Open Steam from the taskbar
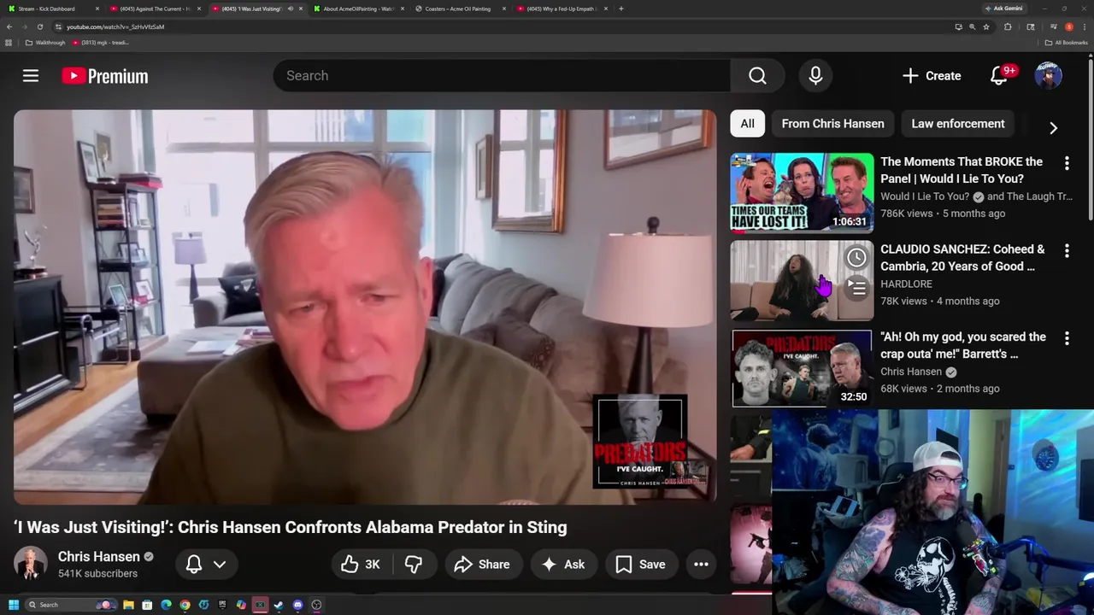This screenshot has height=615, width=1094. [279, 605]
